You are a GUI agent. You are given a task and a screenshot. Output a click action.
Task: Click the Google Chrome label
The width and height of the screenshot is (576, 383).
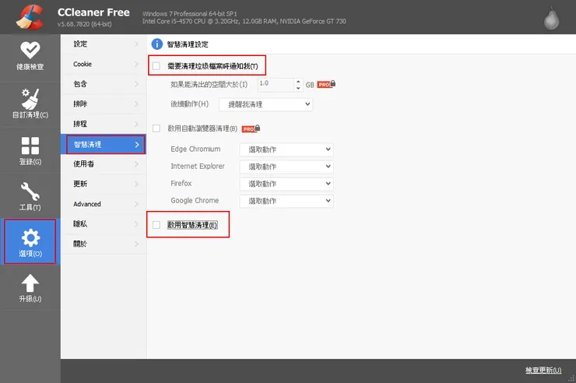195,201
